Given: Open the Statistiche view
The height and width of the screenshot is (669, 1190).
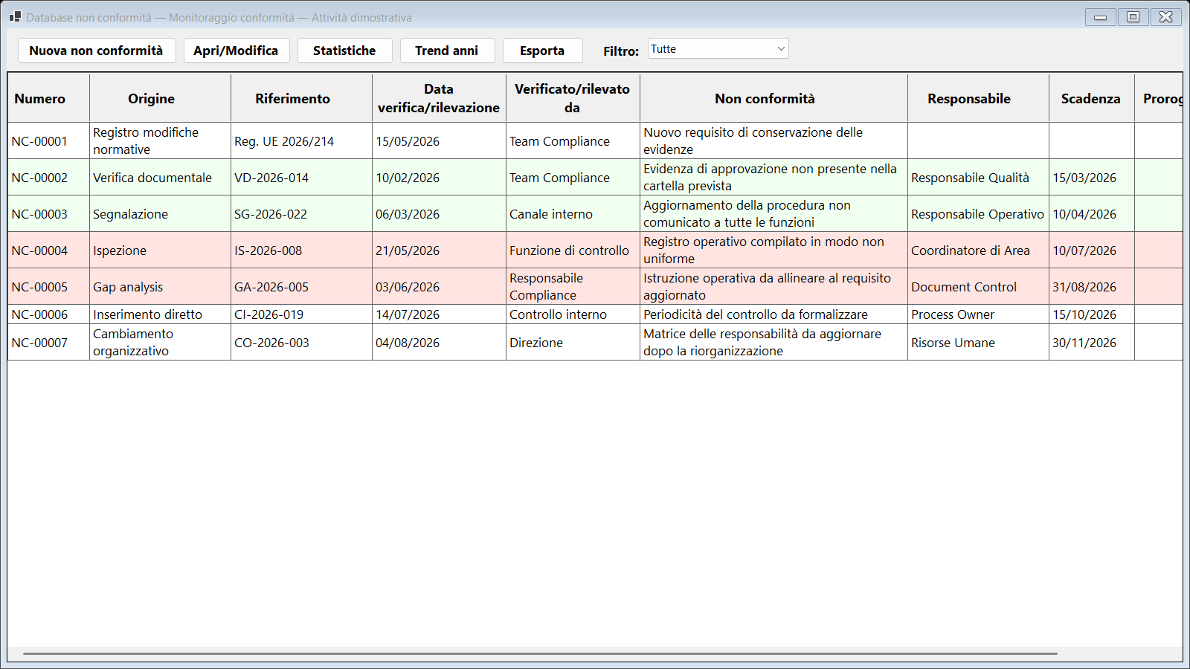Looking at the screenshot, I should click(x=344, y=51).
